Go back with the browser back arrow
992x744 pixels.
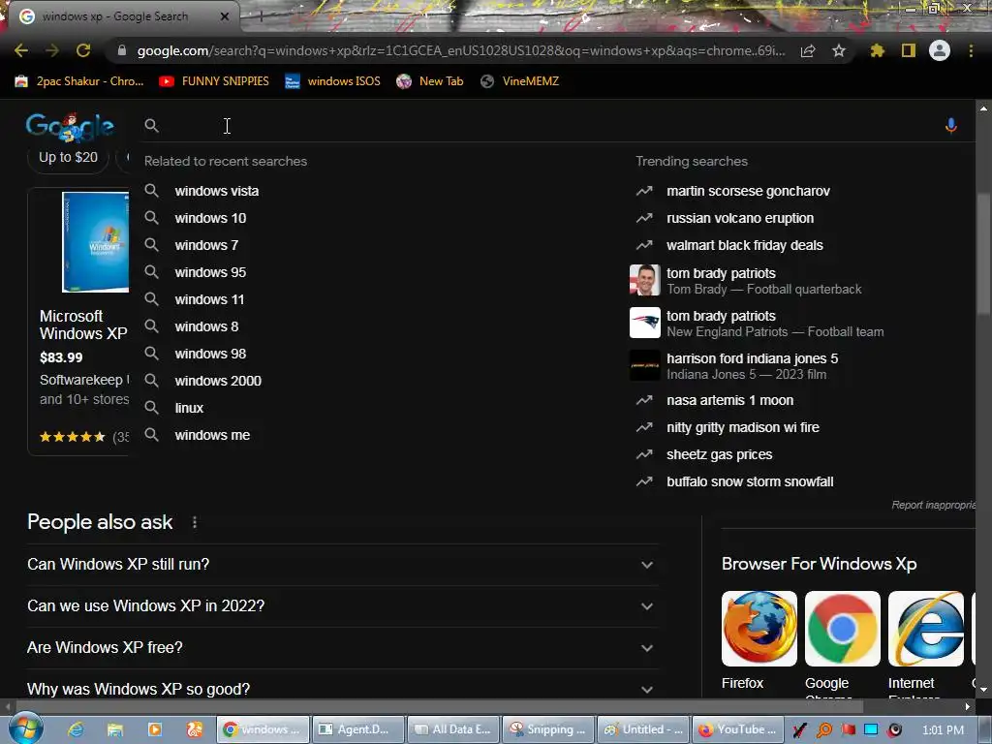click(x=21, y=50)
